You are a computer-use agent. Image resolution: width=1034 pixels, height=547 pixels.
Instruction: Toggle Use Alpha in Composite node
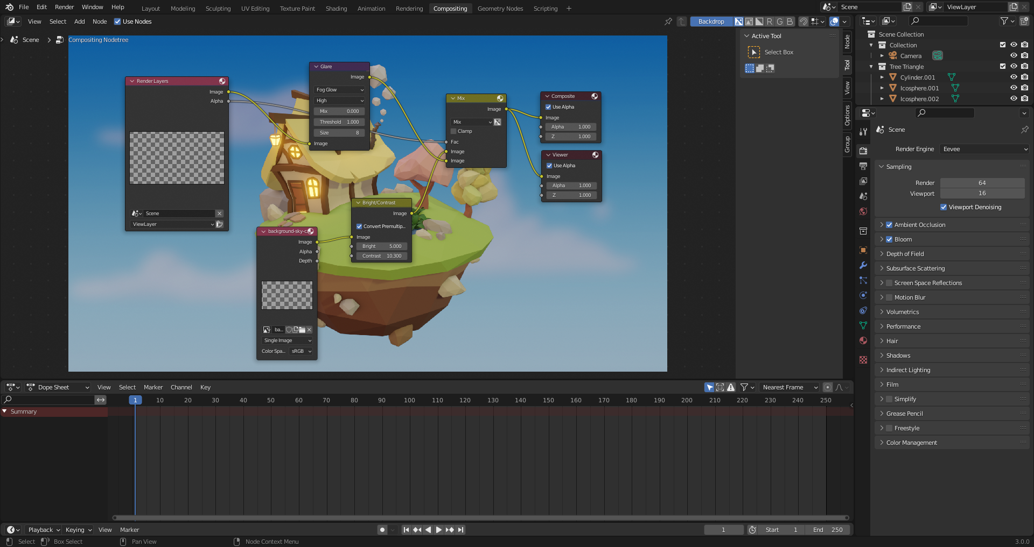coord(548,107)
